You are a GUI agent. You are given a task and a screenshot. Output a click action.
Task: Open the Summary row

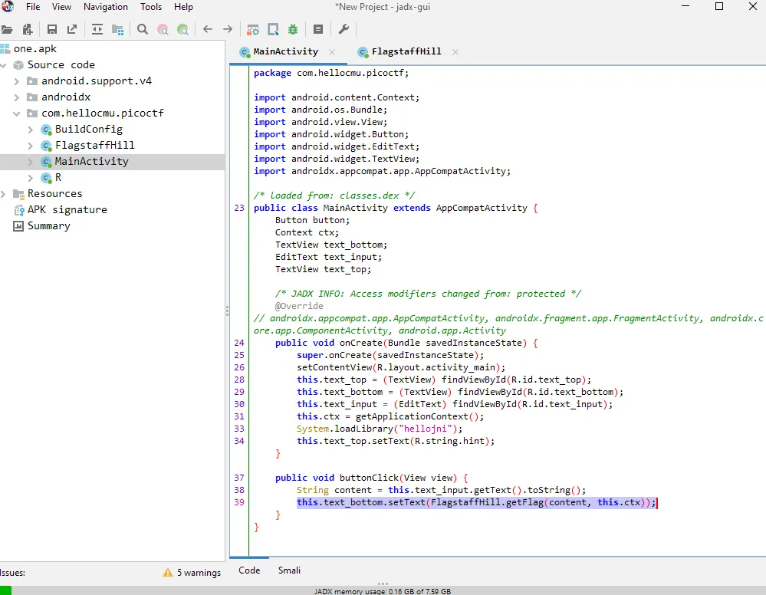coord(49,226)
